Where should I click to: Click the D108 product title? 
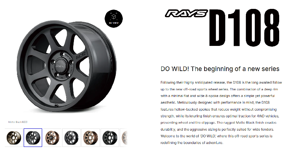point(244,27)
